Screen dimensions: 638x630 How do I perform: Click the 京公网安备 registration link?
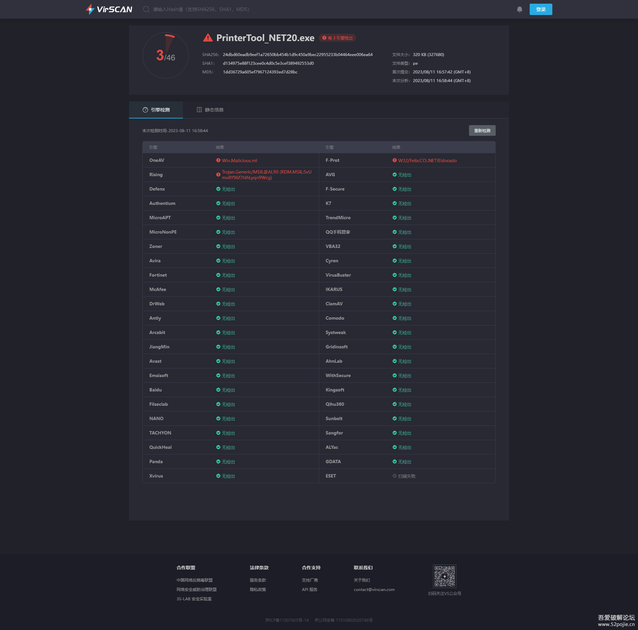click(344, 620)
